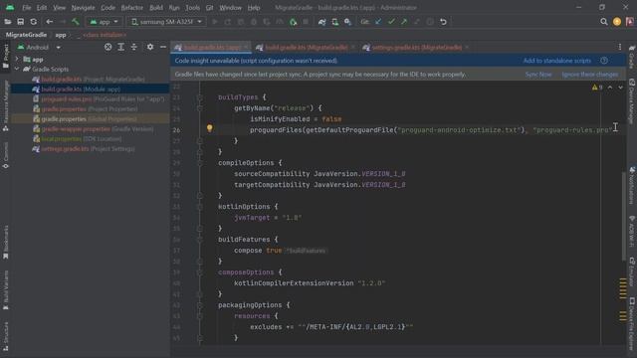Open the Tools menu
637x358 pixels.
192,7
